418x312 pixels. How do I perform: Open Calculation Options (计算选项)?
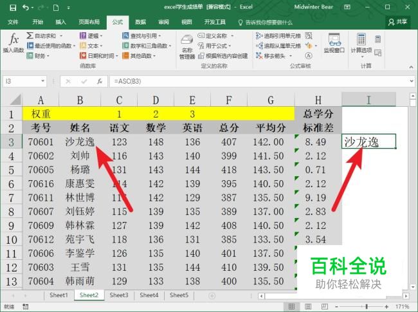tap(361, 45)
